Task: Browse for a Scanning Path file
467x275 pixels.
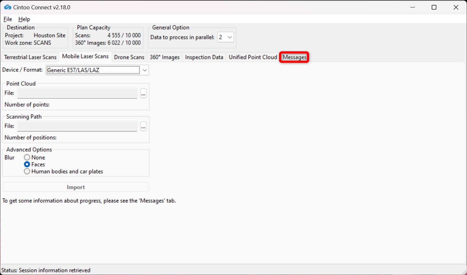Action: click(143, 126)
